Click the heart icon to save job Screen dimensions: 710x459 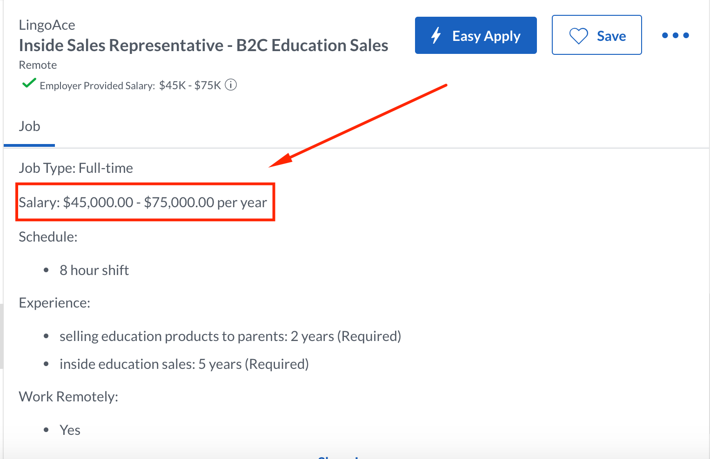click(579, 36)
